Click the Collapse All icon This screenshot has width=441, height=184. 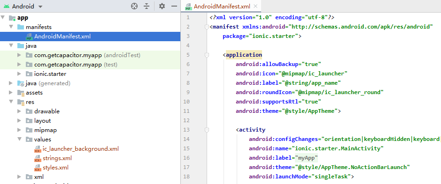[x=147, y=6]
